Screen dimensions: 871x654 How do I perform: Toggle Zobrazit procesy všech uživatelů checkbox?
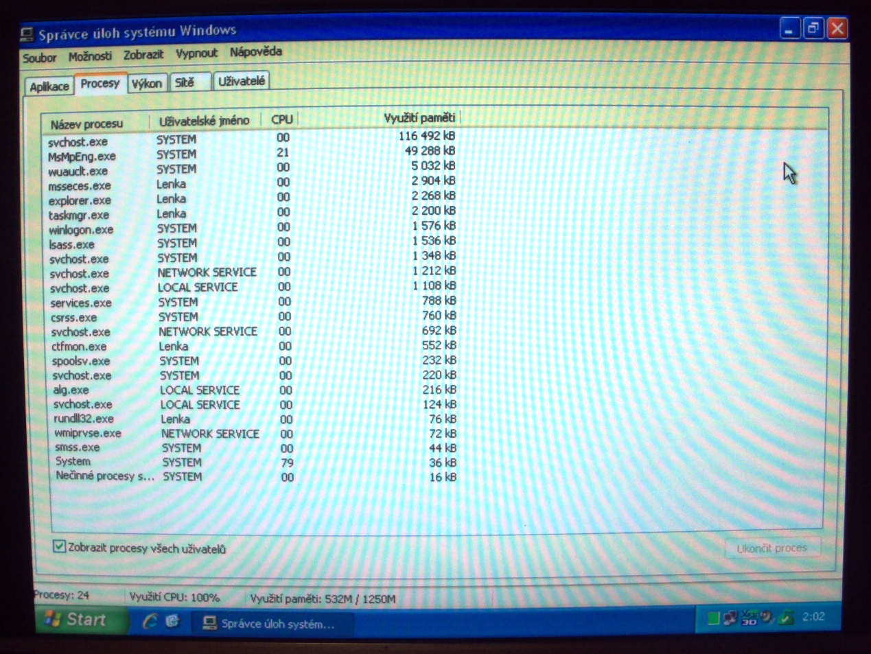click(59, 547)
